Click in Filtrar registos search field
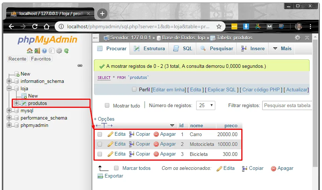322x190 pixels. click(x=287, y=105)
